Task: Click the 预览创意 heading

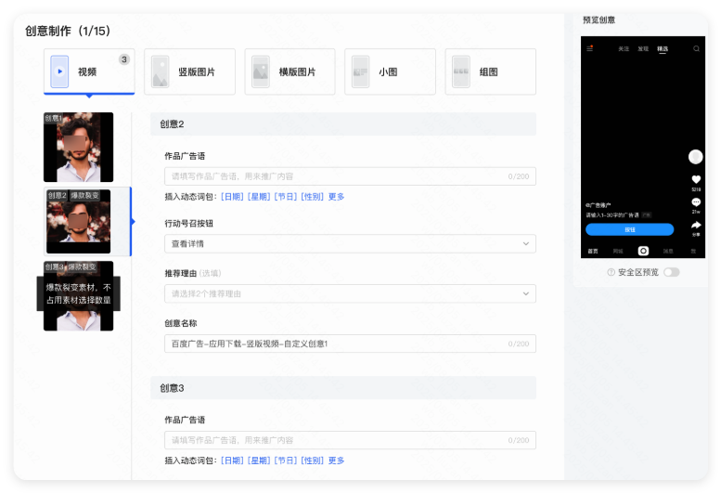Action: (599, 19)
